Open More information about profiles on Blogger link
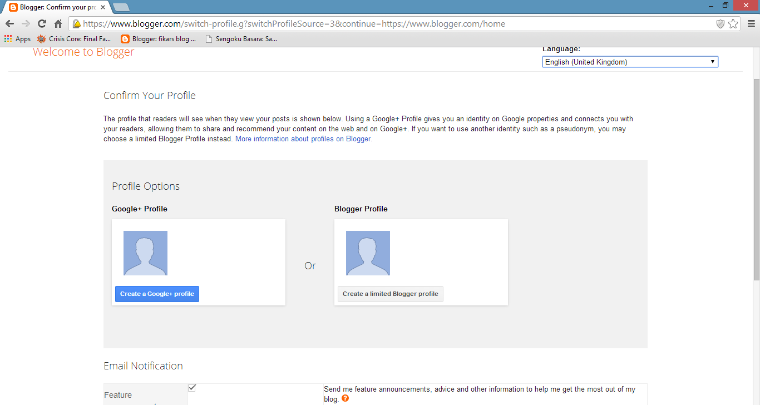This screenshot has height=405, width=760. coord(304,139)
